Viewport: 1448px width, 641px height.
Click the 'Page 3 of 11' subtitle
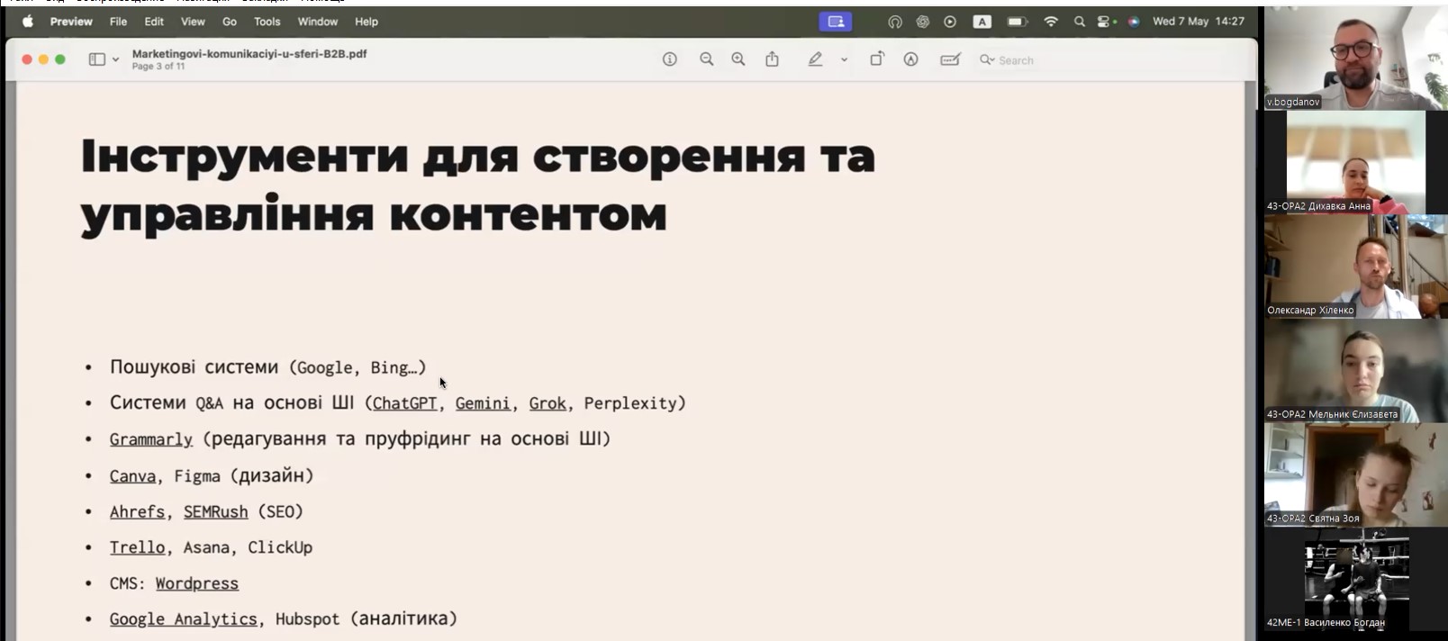click(158, 67)
